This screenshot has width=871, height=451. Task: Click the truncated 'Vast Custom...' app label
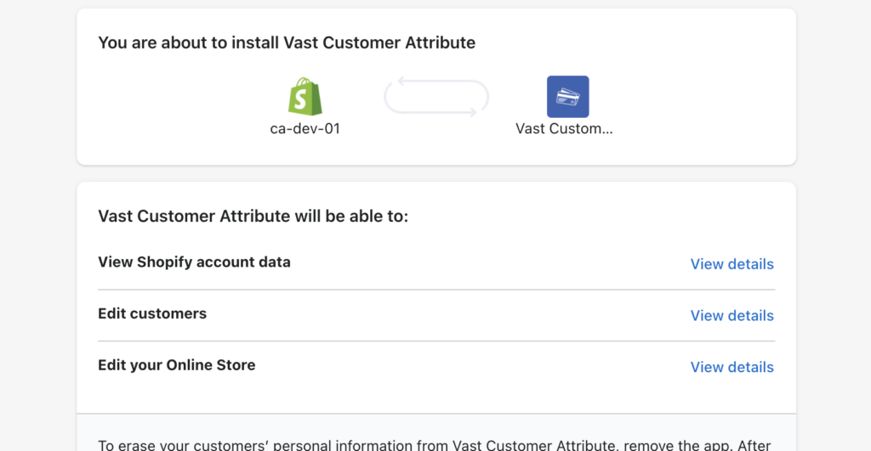pos(564,129)
